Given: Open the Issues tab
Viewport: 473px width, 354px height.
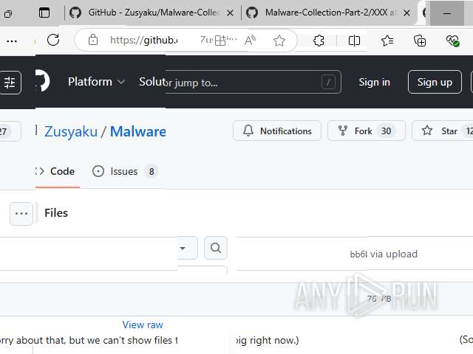Looking at the screenshot, I should point(125,172).
